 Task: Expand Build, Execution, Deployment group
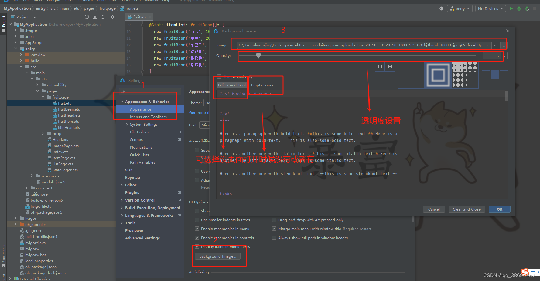[x=122, y=208]
